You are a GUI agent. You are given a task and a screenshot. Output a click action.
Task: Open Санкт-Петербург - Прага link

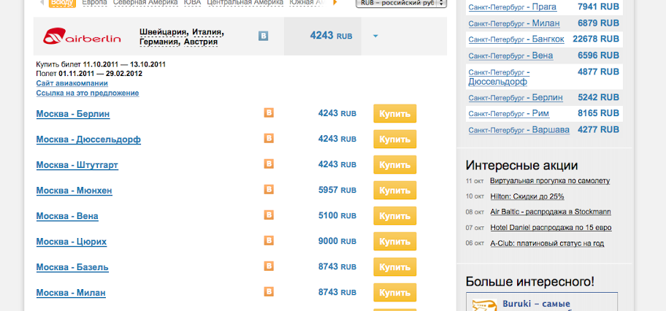[x=512, y=7]
